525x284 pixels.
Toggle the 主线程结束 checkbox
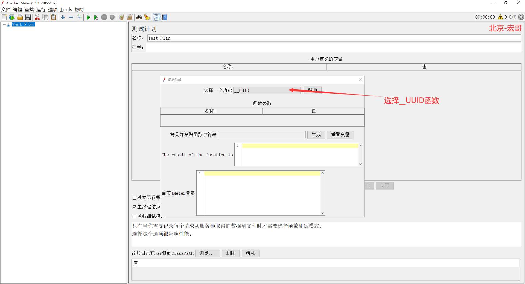pos(134,207)
